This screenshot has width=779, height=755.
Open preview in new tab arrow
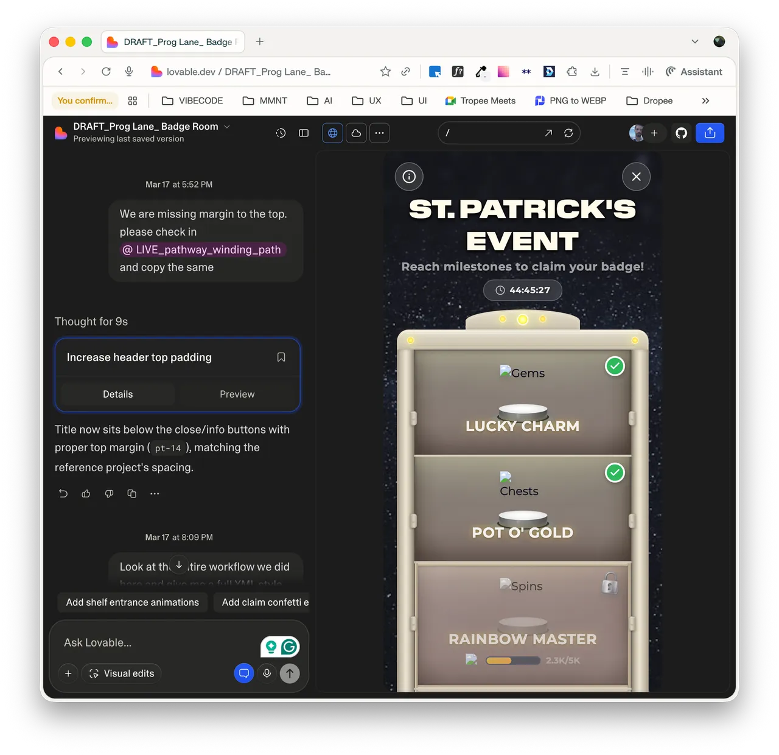point(548,133)
